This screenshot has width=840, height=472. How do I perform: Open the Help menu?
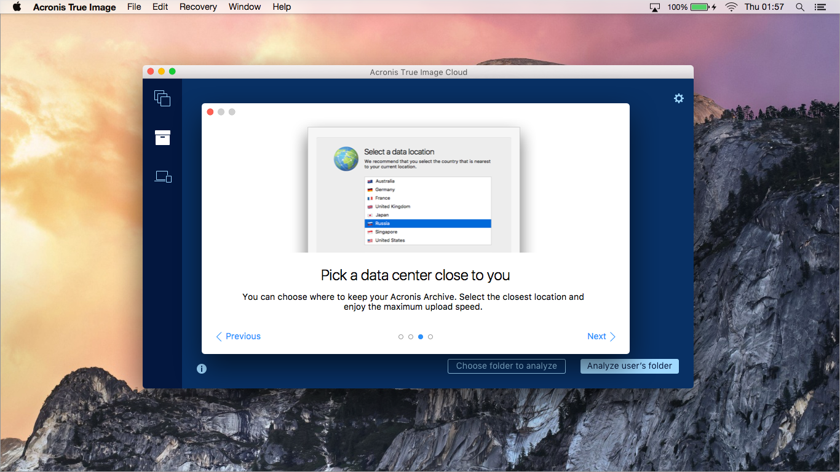282,7
